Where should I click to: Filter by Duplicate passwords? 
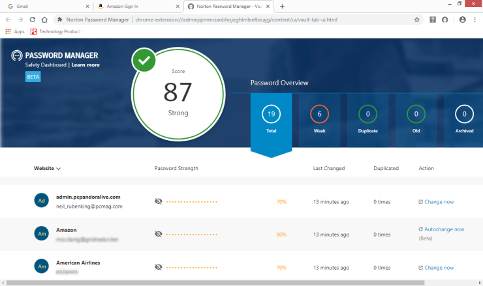point(367,120)
